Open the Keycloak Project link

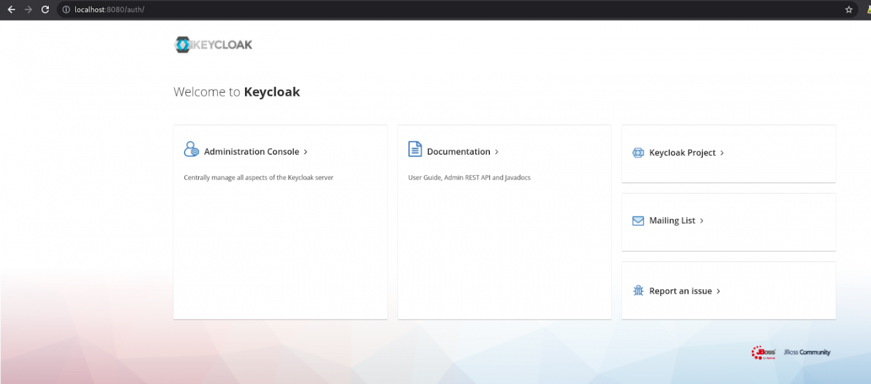pos(682,153)
